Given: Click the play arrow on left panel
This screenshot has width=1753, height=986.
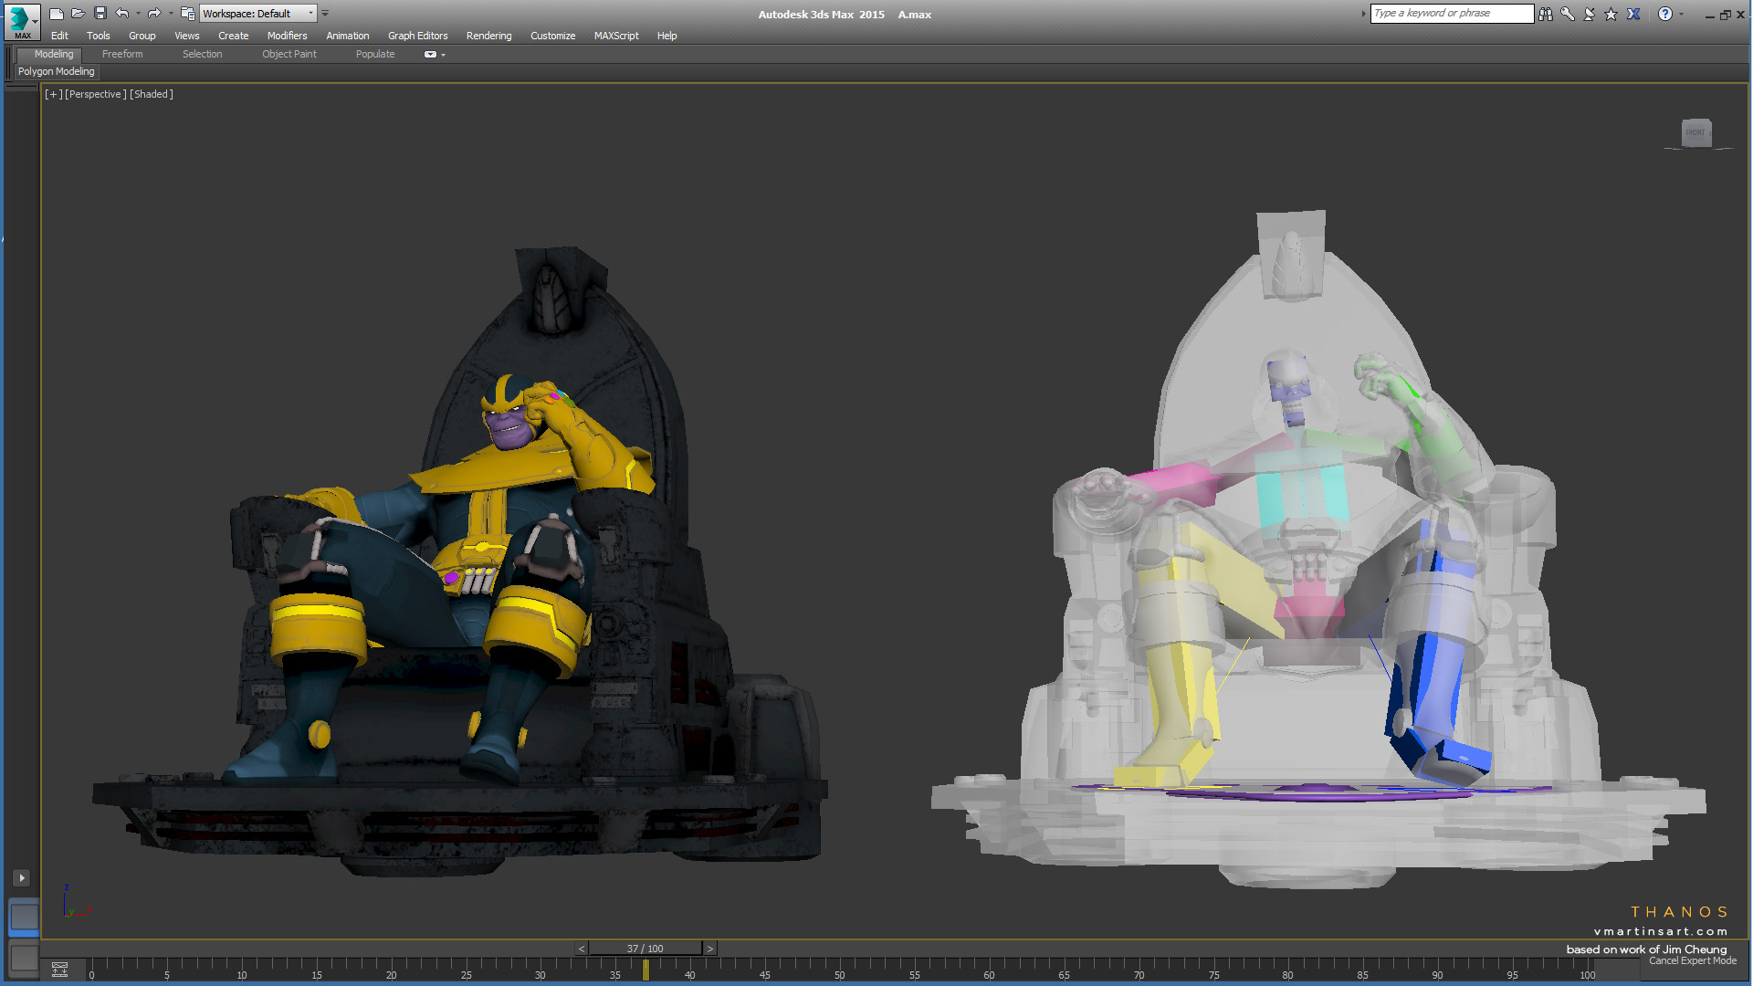Looking at the screenshot, I should 22,878.
